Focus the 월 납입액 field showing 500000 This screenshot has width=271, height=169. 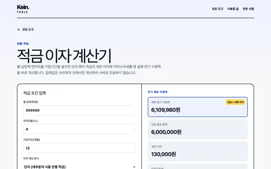(x=79, y=110)
